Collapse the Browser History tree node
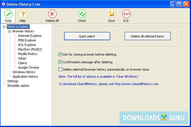191x127 pixels. pos(9,31)
